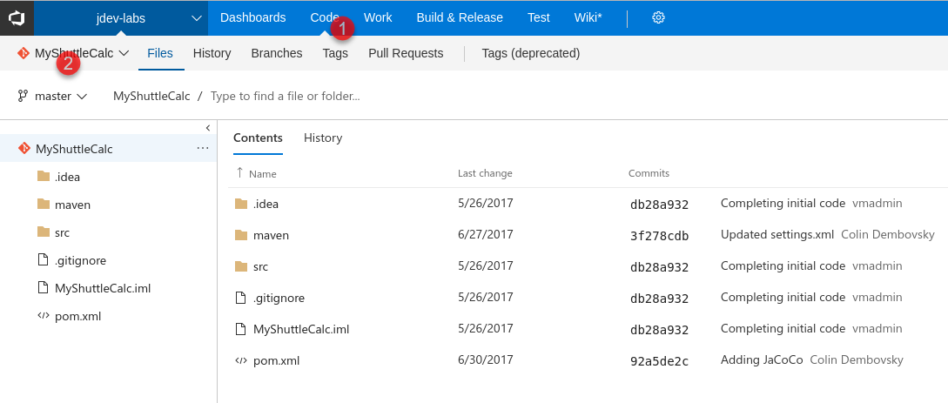Click the VSTS logo icon
This screenshot has width=948, height=403.
pos(17,18)
